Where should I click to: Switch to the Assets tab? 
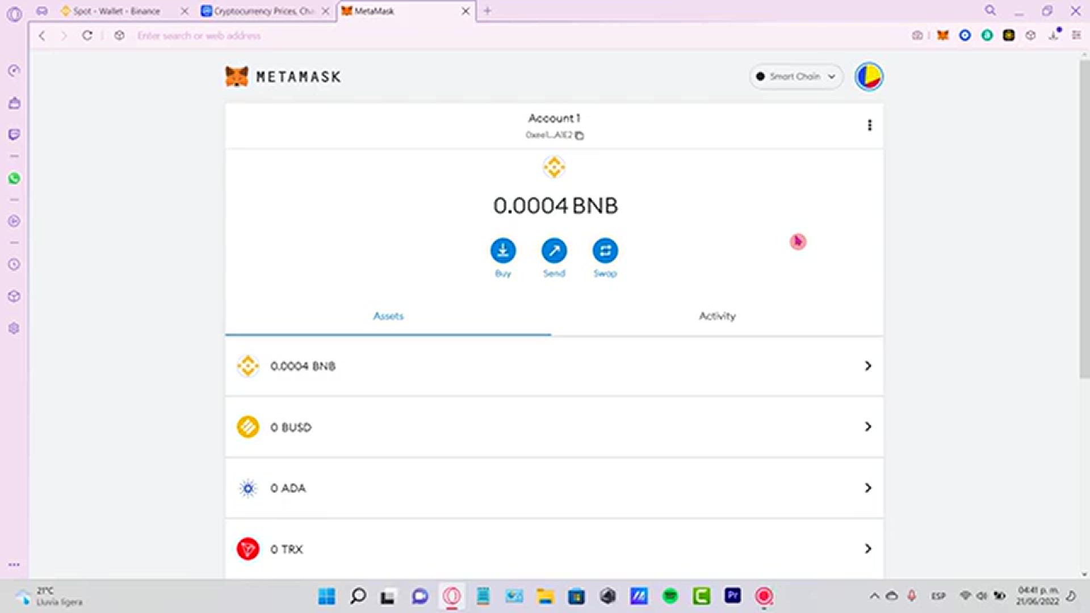click(x=388, y=316)
